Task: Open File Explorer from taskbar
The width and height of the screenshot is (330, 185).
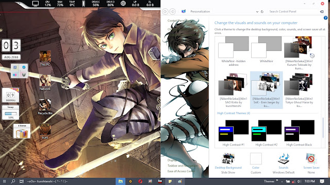Action: click(121, 181)
